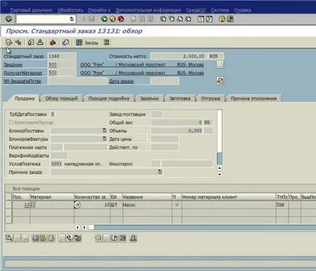Screen dimensions: 316x271
Task: Open the command field history dropdown
Action: click(x=71, y=19)
